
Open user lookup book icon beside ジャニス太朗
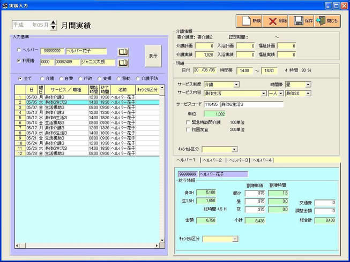(123, 63)
